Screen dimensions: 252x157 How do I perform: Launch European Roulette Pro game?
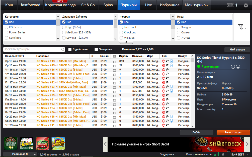click(11, 143)
